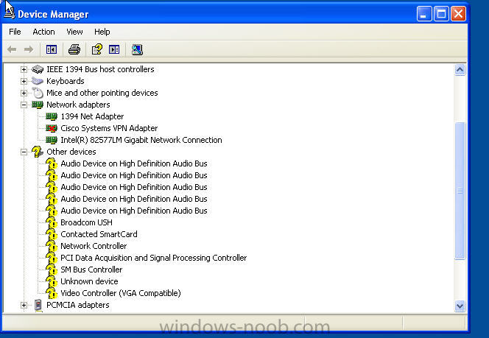489x338 pixels.
Task: Open Properties via the toolbar icon
Action: 97,49
